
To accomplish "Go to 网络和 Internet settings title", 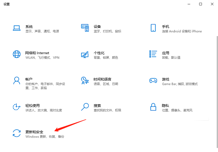I will [x=37, y=53].
